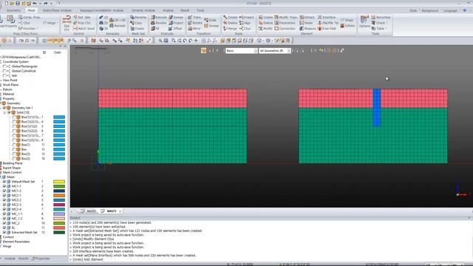Select the Work Plane tree item
473x266 pixels.
pos(10,85)
